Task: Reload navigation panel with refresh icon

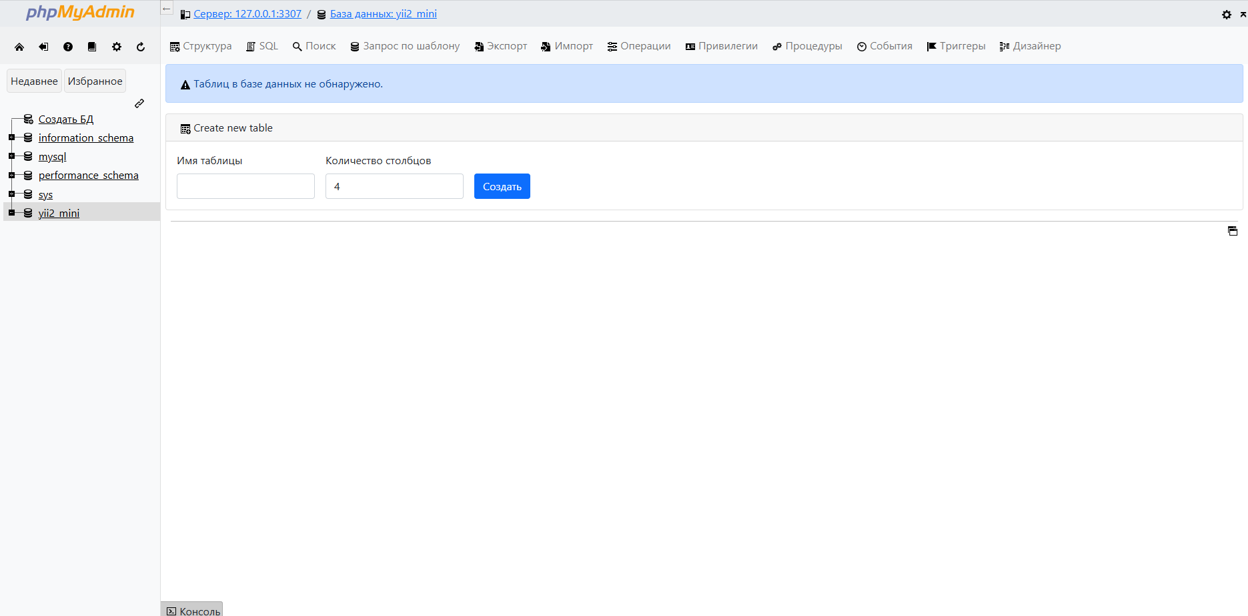Action: (141, 47)
